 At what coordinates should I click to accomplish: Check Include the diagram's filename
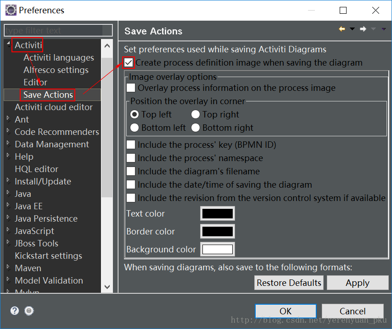tap(131, 171)
